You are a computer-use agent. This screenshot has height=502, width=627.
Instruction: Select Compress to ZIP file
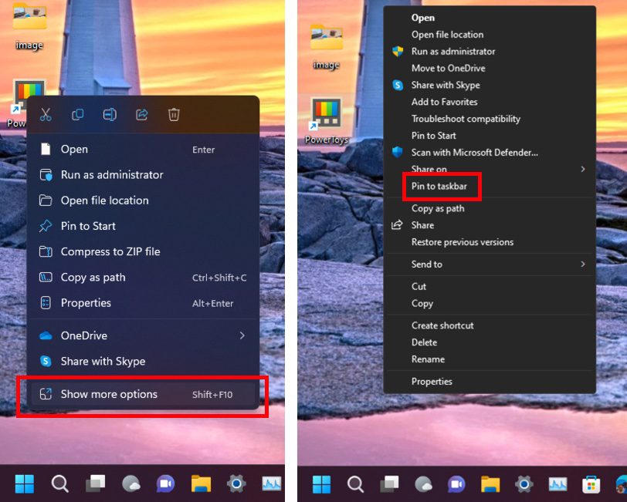click(110, 251)
